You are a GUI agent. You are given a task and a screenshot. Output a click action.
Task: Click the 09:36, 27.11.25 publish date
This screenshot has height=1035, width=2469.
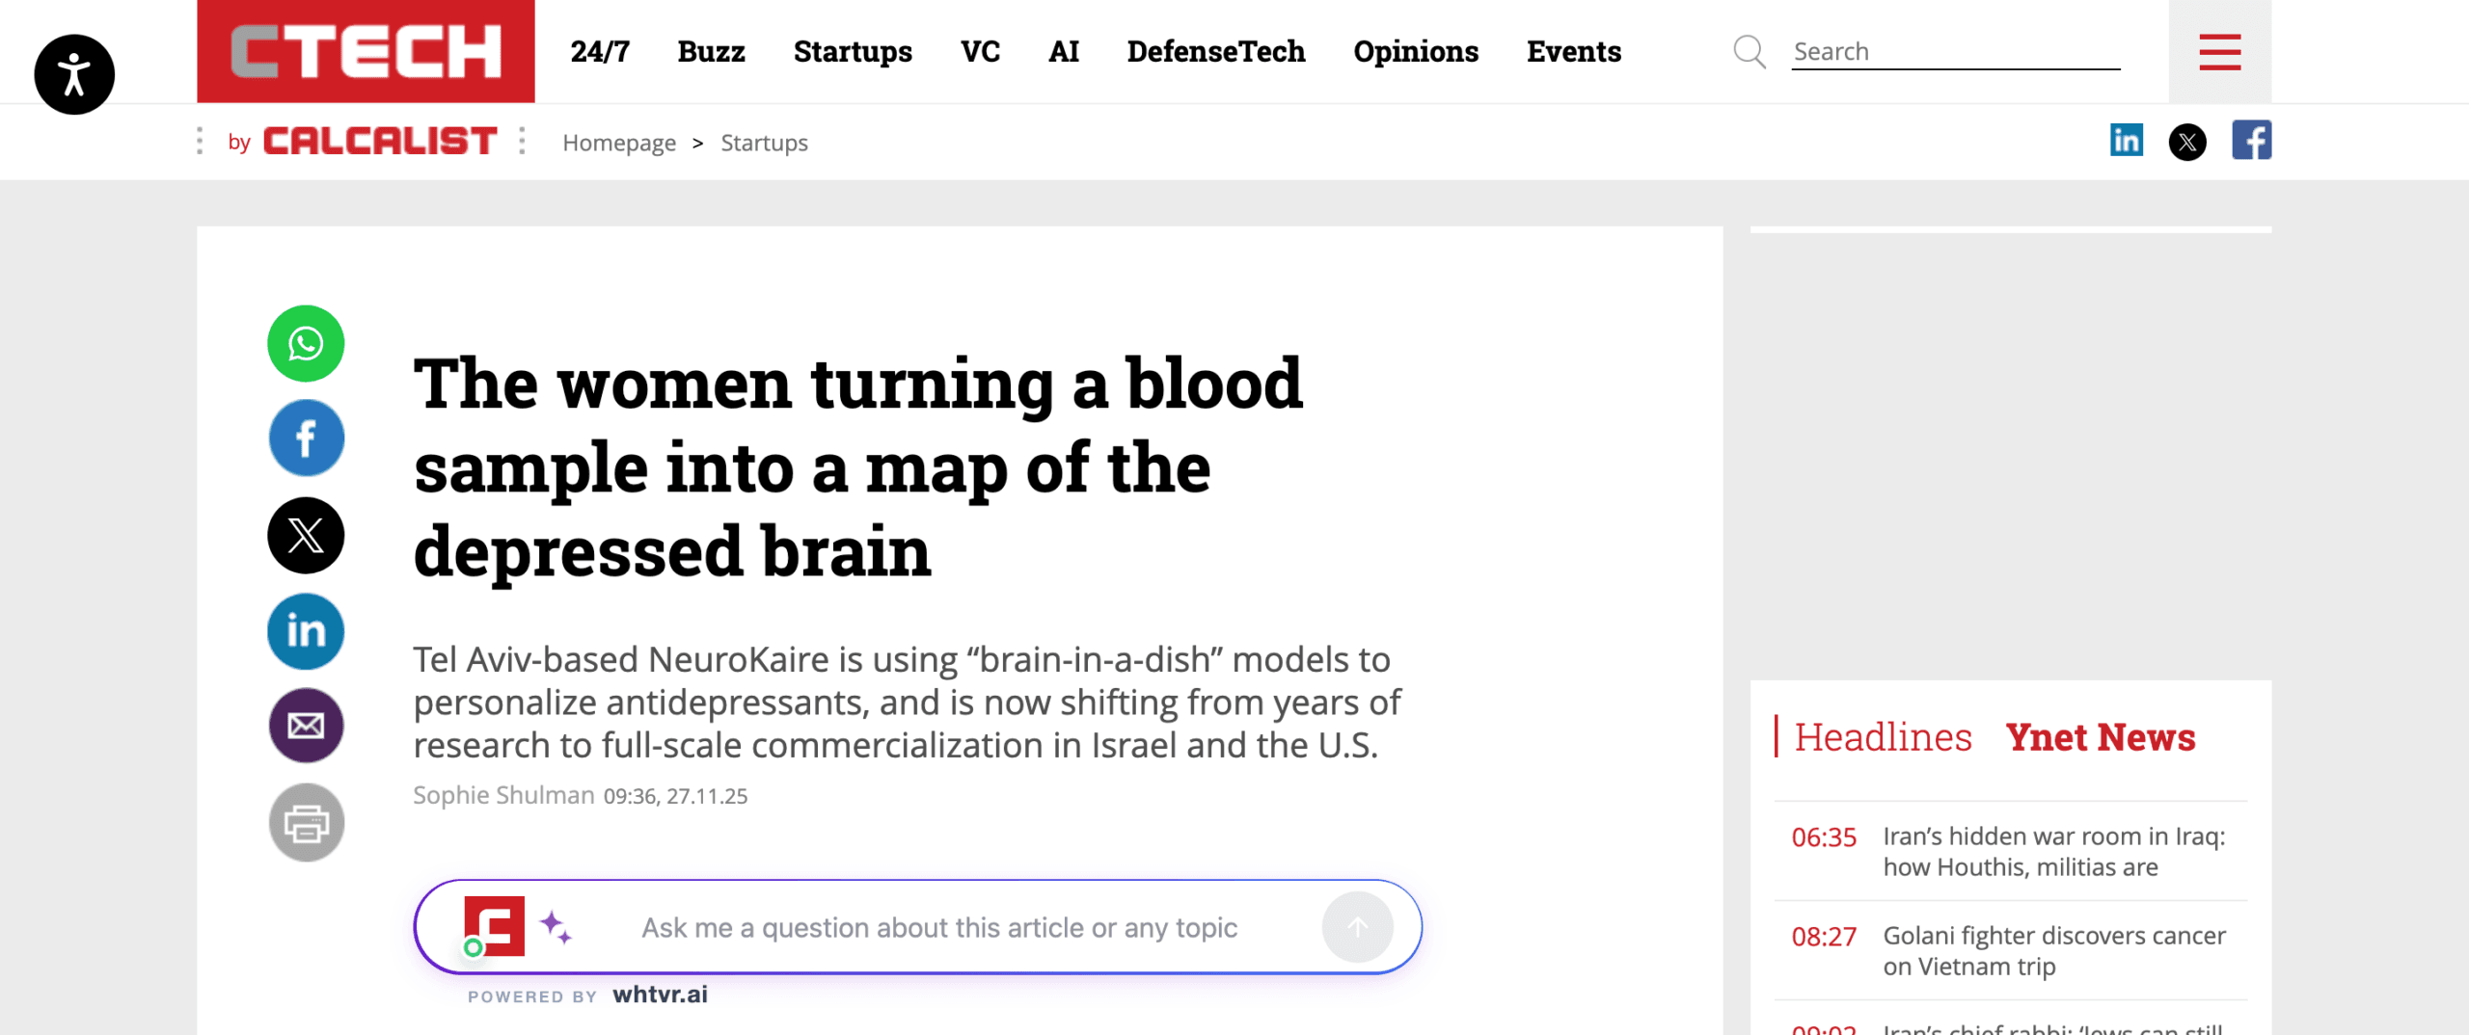(x=675, y=796)
